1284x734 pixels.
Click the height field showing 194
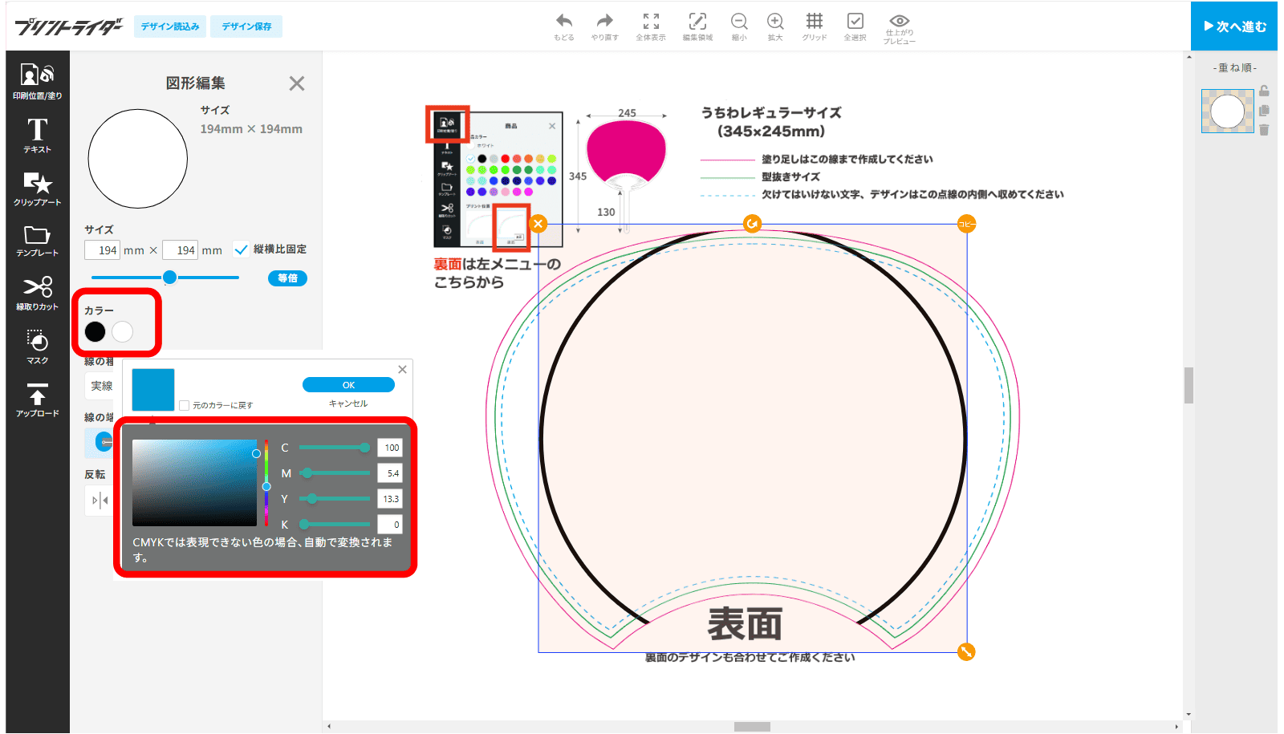coord(180,250)
